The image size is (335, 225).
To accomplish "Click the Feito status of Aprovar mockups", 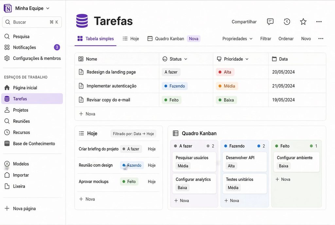I will point(129,181).
